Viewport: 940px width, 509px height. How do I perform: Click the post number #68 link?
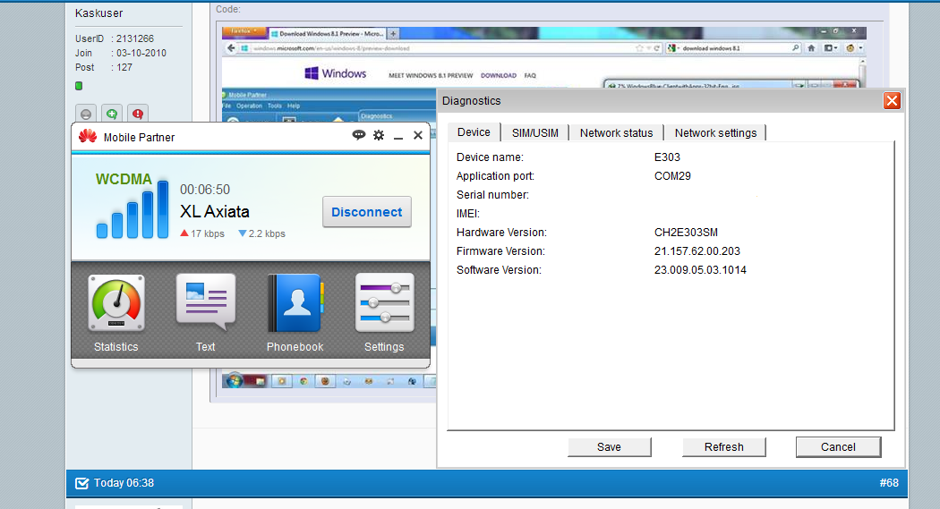889,483
